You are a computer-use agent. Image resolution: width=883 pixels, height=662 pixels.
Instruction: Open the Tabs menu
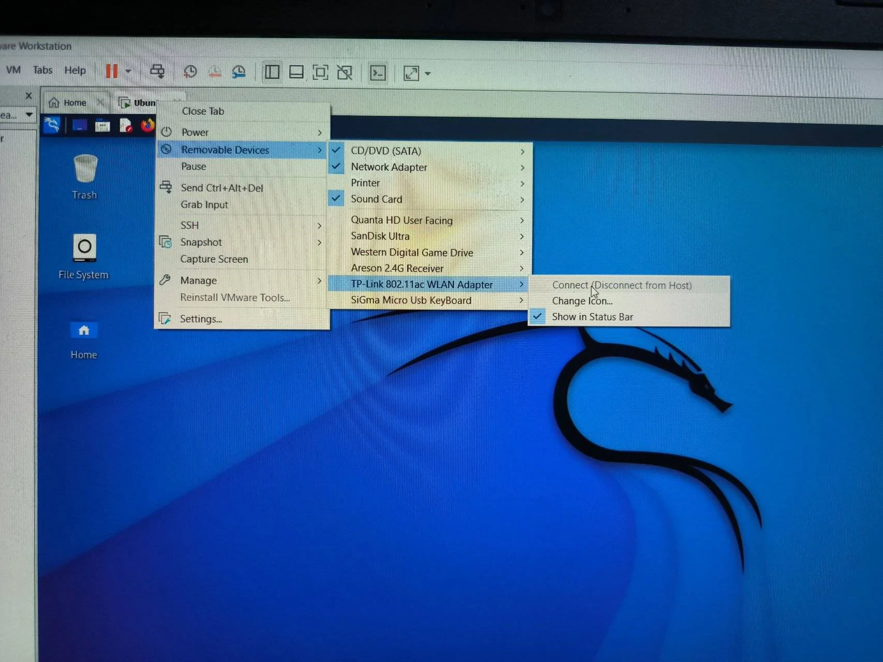(x=42, y=70)
